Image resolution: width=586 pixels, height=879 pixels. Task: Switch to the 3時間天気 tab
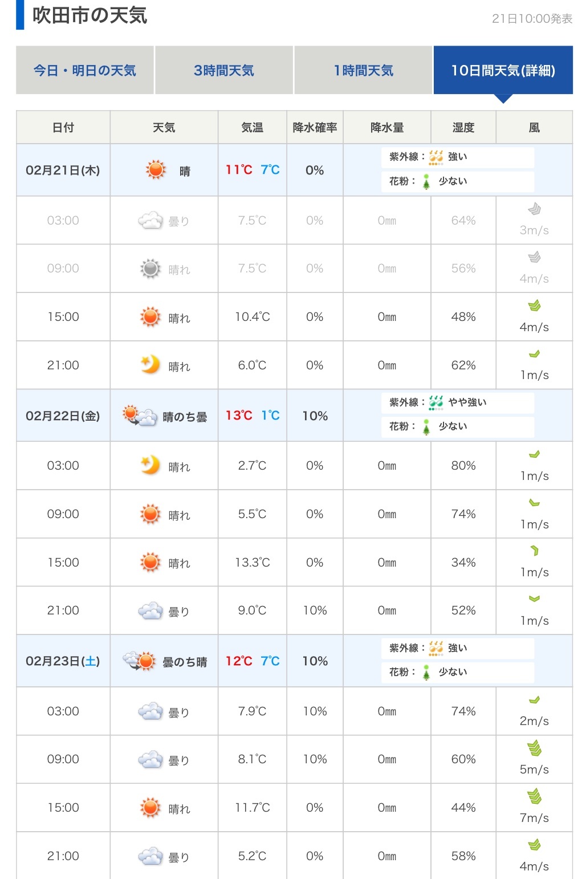(223, 71)
